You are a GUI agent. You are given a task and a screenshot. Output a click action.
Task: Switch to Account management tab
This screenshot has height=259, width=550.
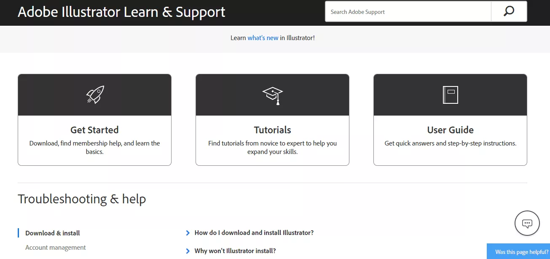click(56, 248)
